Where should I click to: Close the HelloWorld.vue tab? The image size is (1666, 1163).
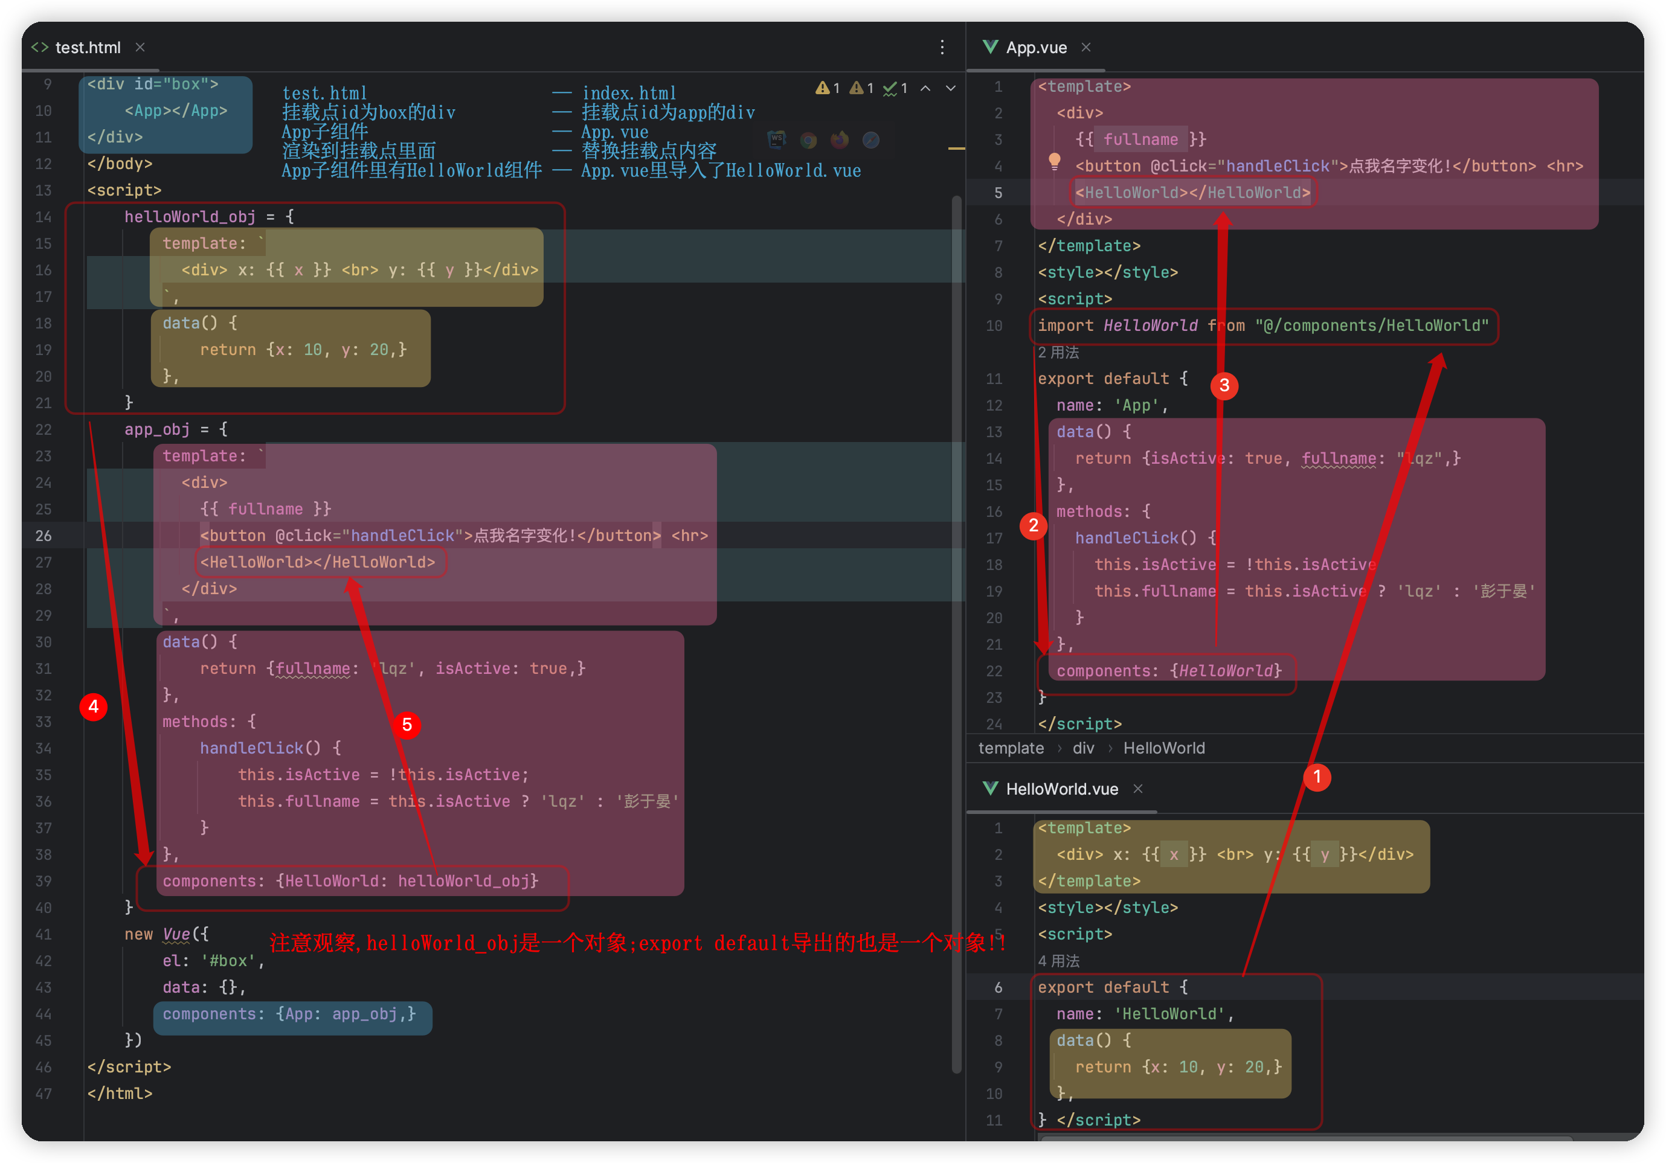click(1138, 789)
